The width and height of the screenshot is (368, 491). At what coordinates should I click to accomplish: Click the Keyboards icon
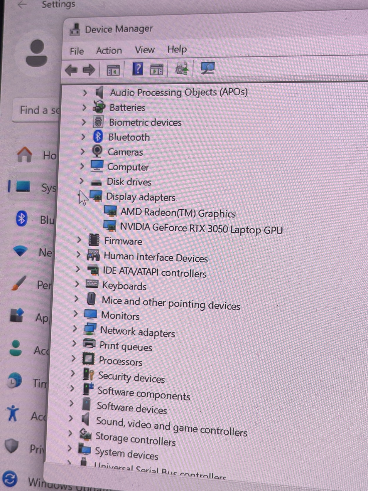click(x=92, y=284)
